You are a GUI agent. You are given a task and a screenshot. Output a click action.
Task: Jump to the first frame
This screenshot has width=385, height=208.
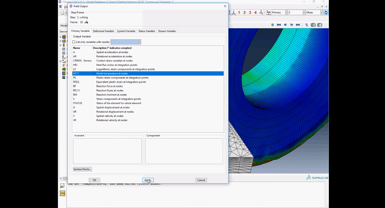(x=279, y=25)
